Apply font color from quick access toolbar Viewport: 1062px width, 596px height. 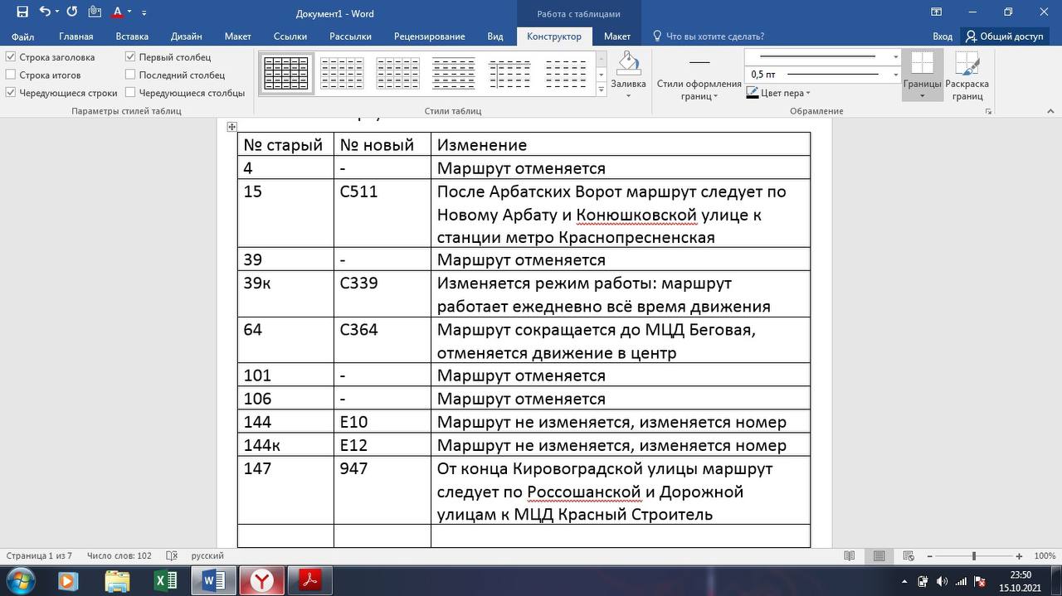117,12
